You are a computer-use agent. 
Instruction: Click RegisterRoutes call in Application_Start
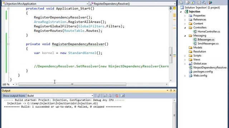click(68, 31)
